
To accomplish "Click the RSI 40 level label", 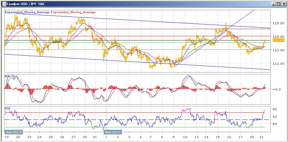I will pyautogui.click(x=274, y=124).
